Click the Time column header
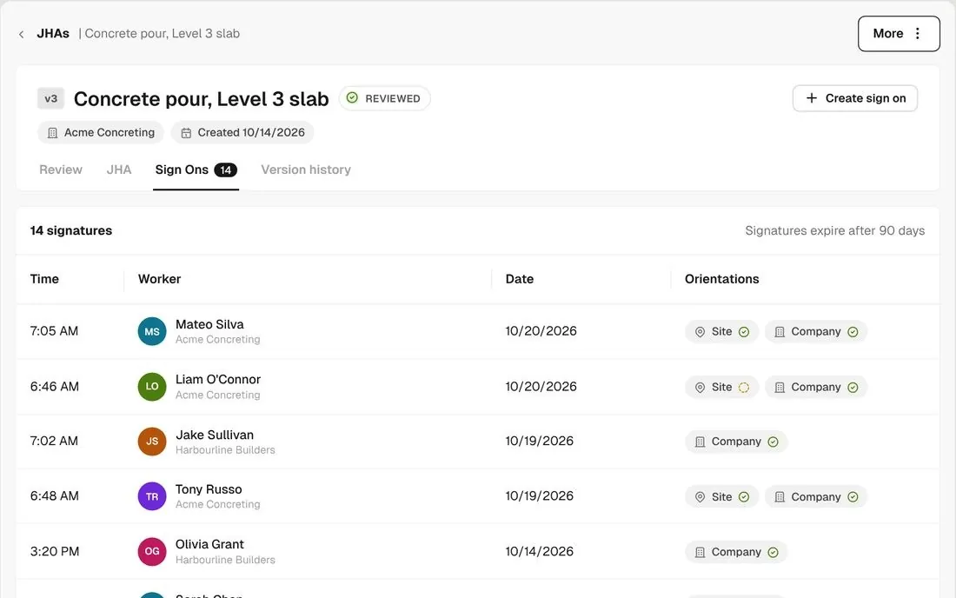The width and height of the screenshot is (956, 598). point(44,279)
